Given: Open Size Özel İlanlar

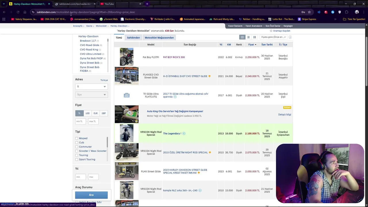Looking at the screenshot, I should pos(273,26).
